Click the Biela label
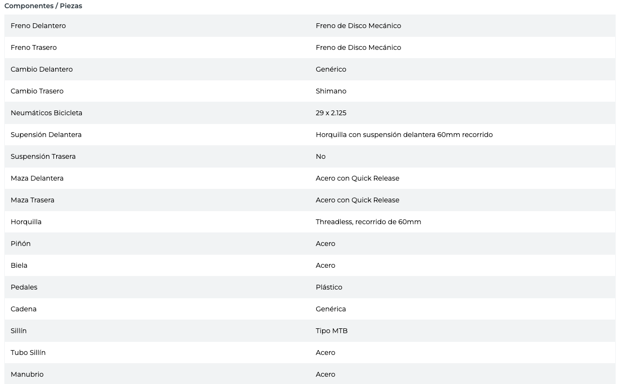Screen dimensions: 620x384 tap(19, 265)
